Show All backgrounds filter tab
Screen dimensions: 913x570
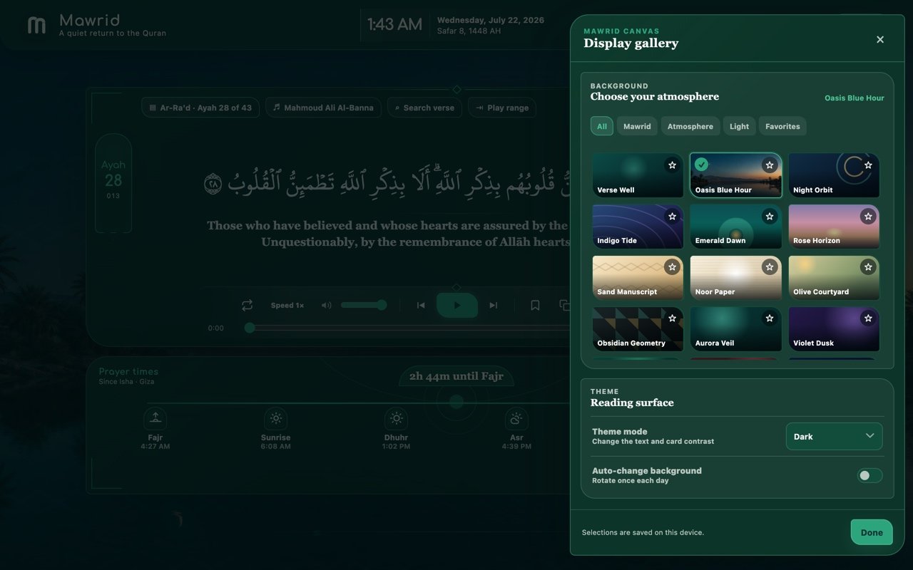[x=602, y=126]
